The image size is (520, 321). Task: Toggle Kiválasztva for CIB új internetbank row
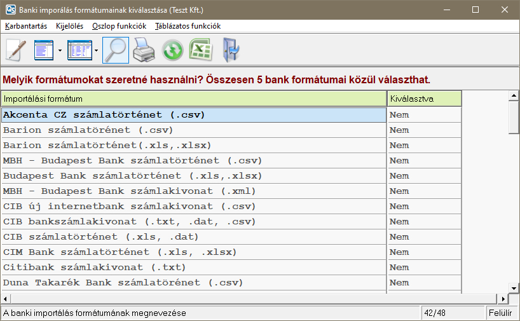[424, 207]
